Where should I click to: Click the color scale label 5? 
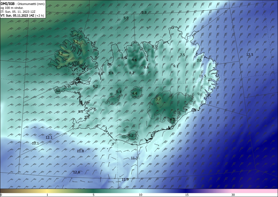(93, 195)
